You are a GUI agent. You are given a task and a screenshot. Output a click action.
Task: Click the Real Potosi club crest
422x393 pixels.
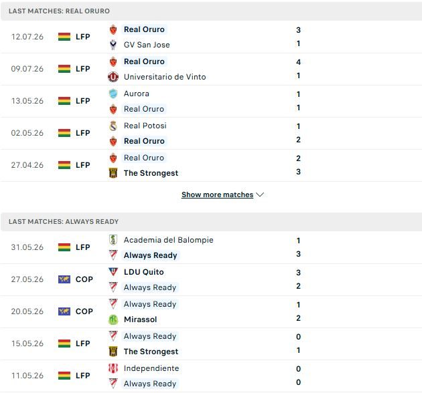click(x=113, y=126)
